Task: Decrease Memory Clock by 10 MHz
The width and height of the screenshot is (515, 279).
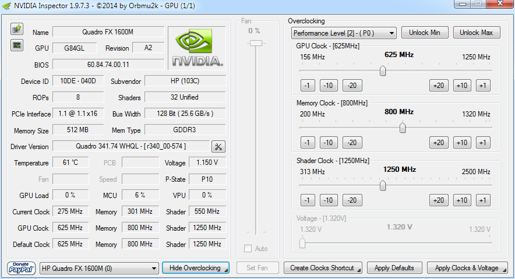Action: click(329, 143)
